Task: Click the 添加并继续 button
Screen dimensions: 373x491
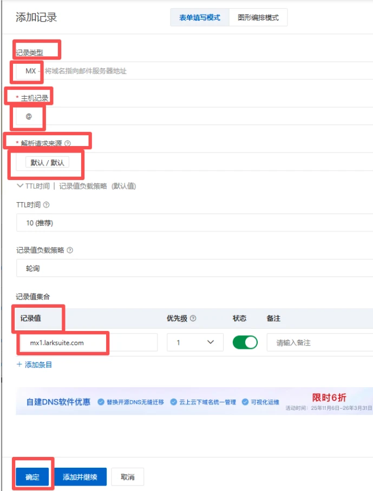Action: (x=80, y=476)
